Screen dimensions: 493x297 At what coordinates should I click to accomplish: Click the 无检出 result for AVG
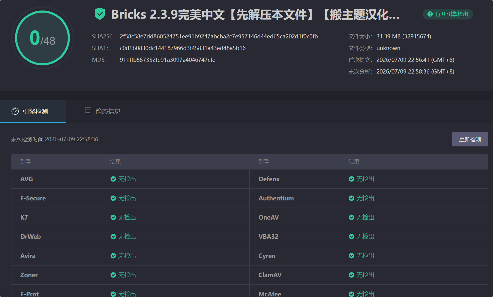tap(127, 179)
